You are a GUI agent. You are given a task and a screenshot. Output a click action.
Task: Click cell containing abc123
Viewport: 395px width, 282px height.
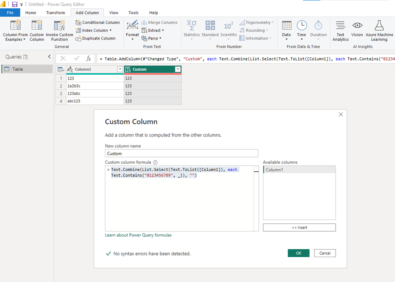(x=95, y=101)
